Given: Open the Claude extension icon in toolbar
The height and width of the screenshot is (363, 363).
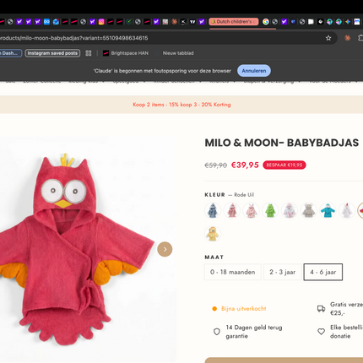Looking at the screenshot, I should tap(348, 38).
